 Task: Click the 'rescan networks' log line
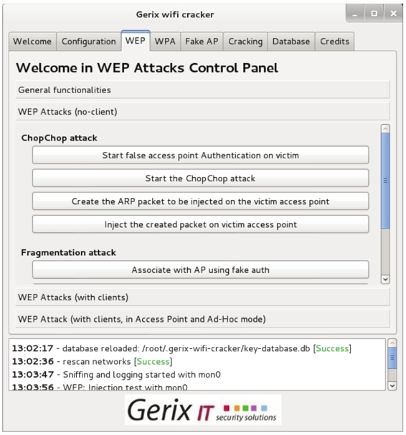click(92, 361)
